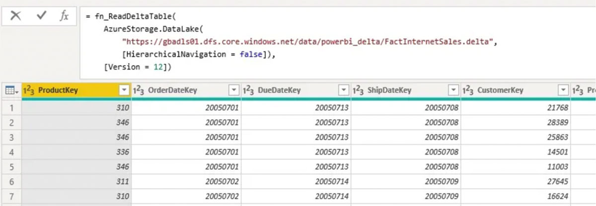Click the cancel formula X icon
596x206 pixels.
16,15
